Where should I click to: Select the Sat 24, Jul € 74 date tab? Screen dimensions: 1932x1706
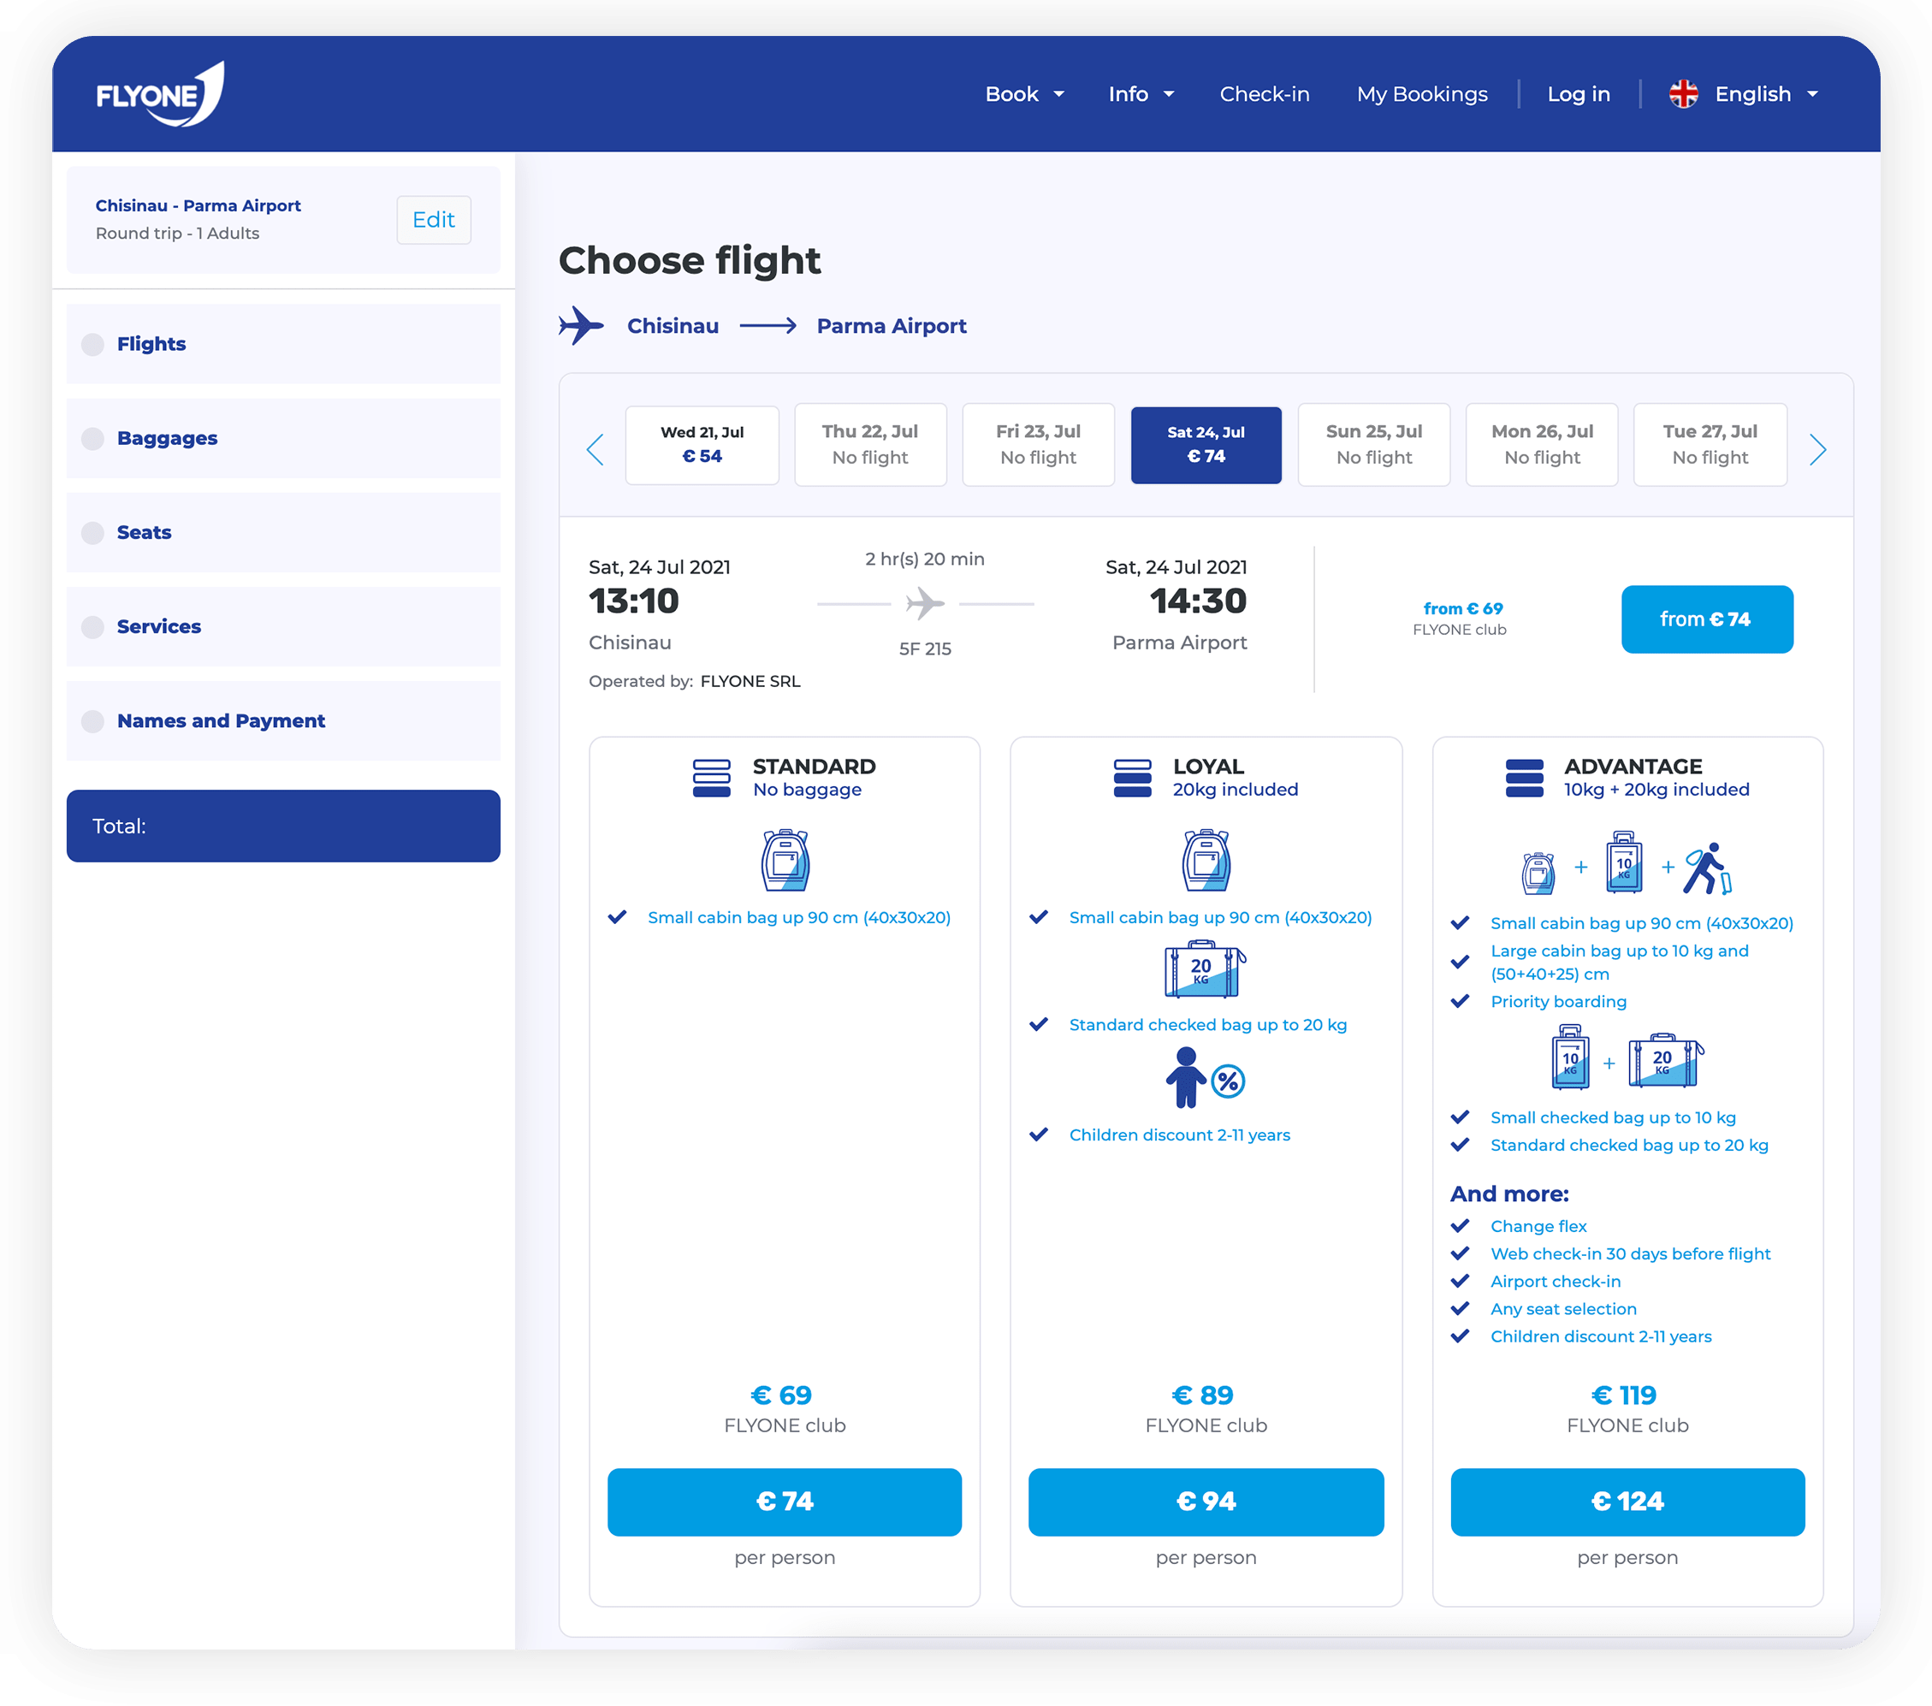point(1205,444)
